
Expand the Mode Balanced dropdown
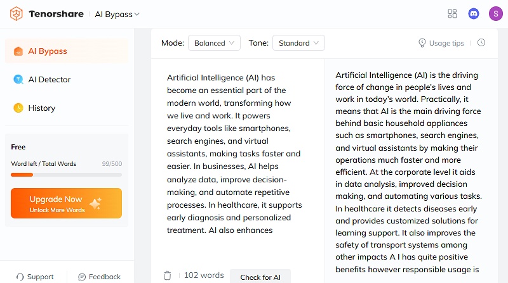pos(214,43)
